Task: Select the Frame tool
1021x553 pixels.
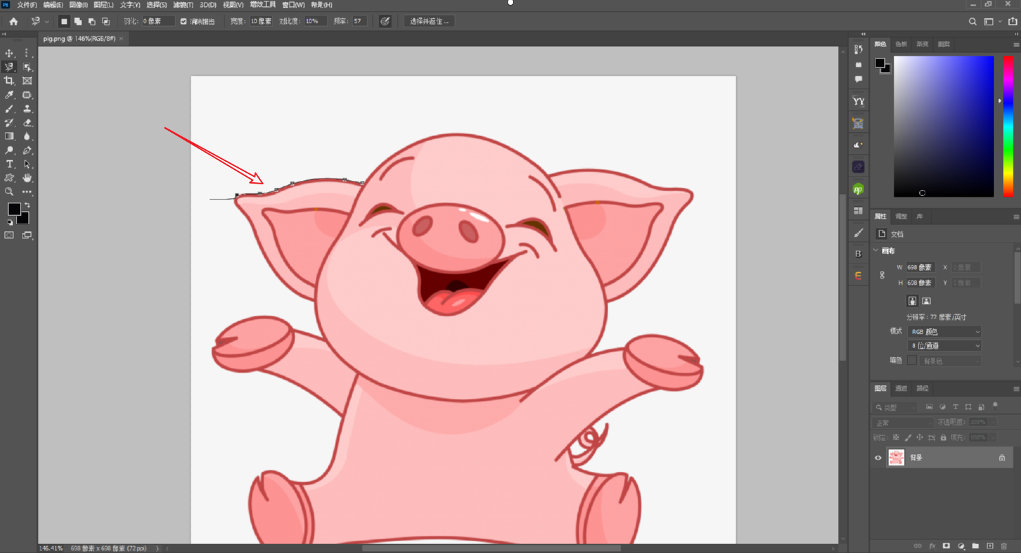Action: (27, 80)
